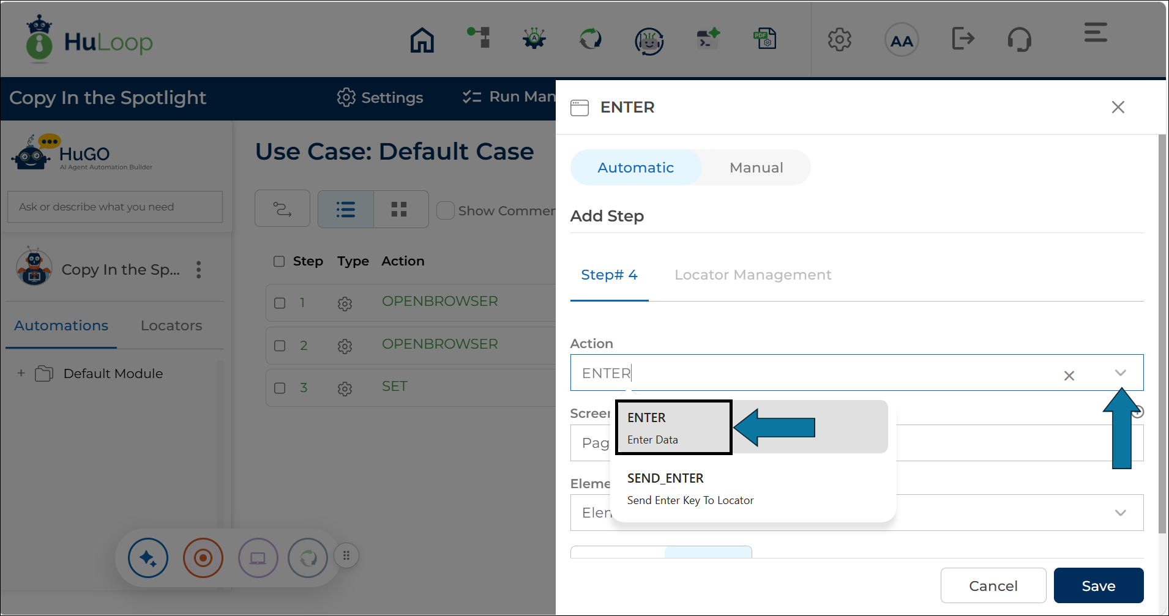Viewport: 1169px width, 616px height.
Task: Open the Home icon in top bar
Action: [x=422, y=40]
